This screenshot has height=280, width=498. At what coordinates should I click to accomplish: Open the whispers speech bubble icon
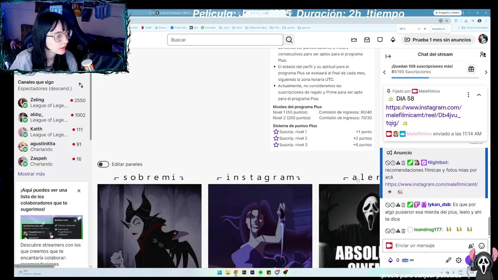(x=380, y=40)
